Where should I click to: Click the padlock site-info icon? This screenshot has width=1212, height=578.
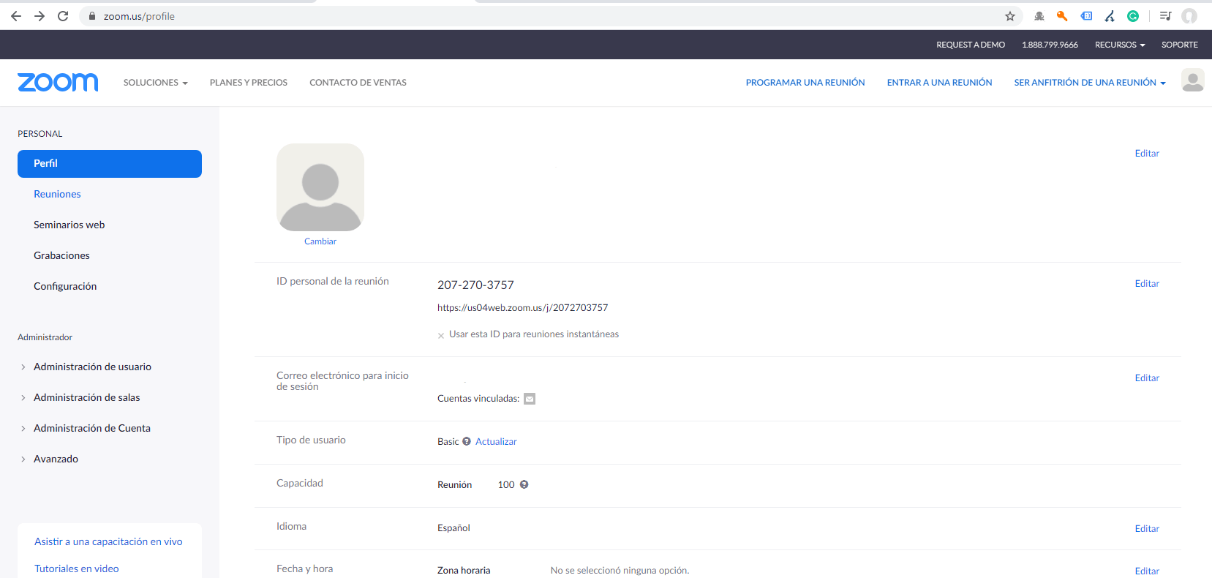[92, 16]
